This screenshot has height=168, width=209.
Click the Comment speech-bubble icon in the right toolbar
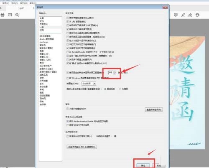pyautogui.click(x=176, y=15)
